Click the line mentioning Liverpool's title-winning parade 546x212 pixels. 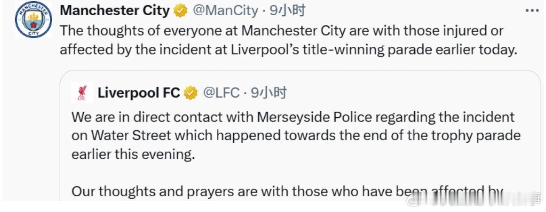(x=288, y=50)
